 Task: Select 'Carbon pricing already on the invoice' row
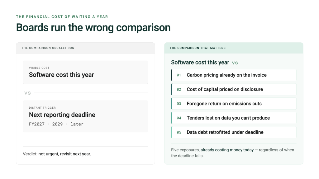click(x=234, y=75)
